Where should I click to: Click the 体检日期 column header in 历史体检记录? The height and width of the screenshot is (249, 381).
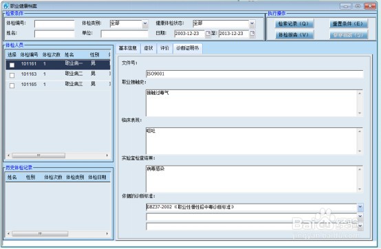coord(97,177)
